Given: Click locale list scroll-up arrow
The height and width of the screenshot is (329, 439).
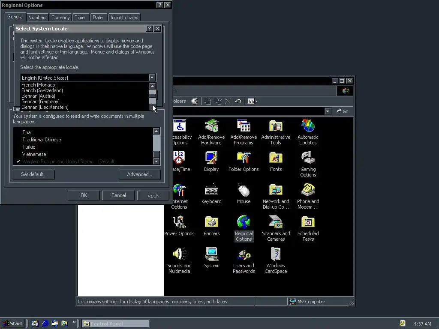Looking at the screenshot, I should coord(152,86).
